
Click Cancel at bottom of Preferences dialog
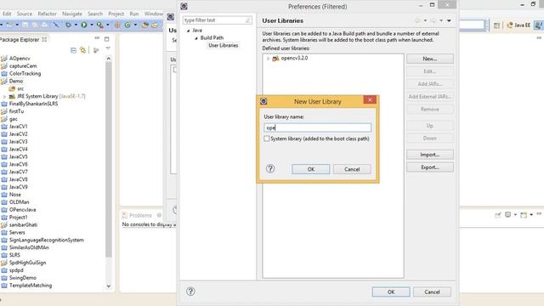[x=432, y=292]
